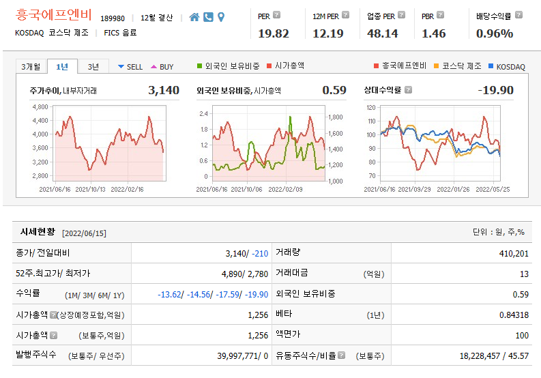The height and width of the screenshot is (378, 541).
Task: Open the help icon next to 상대수익률
Action: click(x=408, y=90)
